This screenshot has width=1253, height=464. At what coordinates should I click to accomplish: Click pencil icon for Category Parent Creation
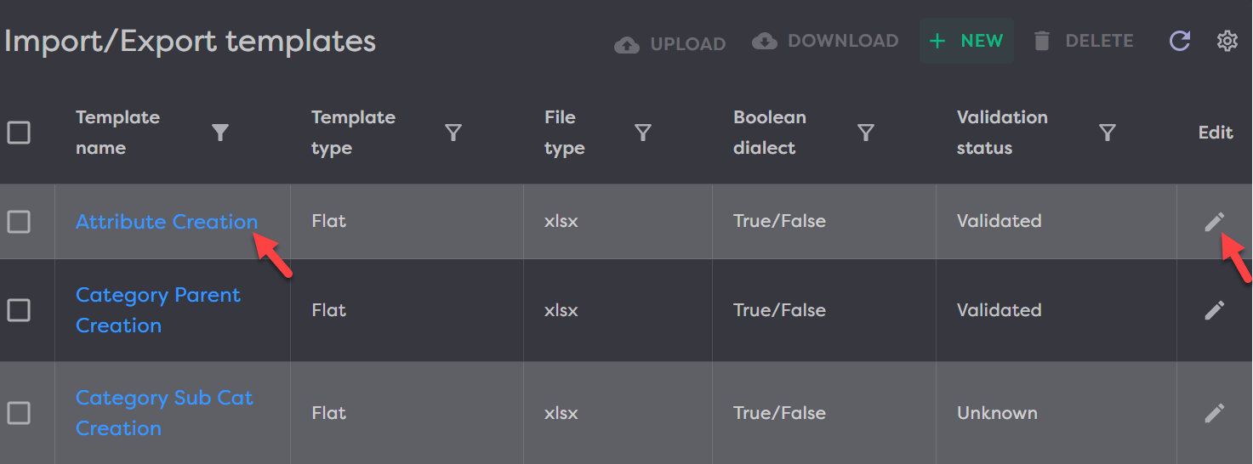click(x=1215, y=310)
